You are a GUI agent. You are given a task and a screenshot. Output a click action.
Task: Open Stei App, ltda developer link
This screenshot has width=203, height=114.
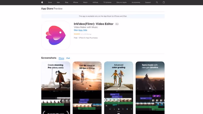click(80, 30)
